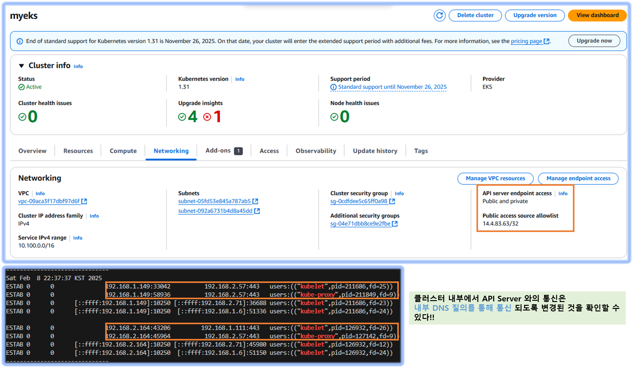
Task: Open the vpc-09aca3f17dbf97d6f link
Action: pos(49,201)
